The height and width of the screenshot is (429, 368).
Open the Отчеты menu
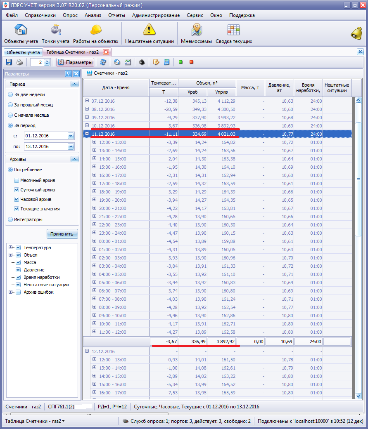tap(116, 15)
